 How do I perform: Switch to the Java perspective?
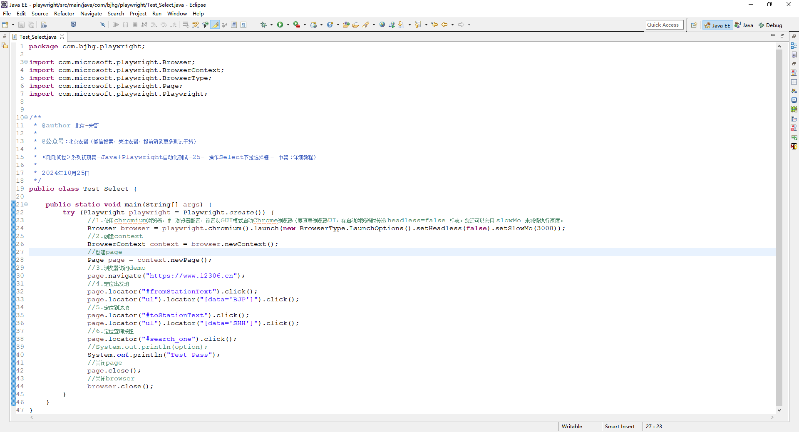click(x=744, y=25)
